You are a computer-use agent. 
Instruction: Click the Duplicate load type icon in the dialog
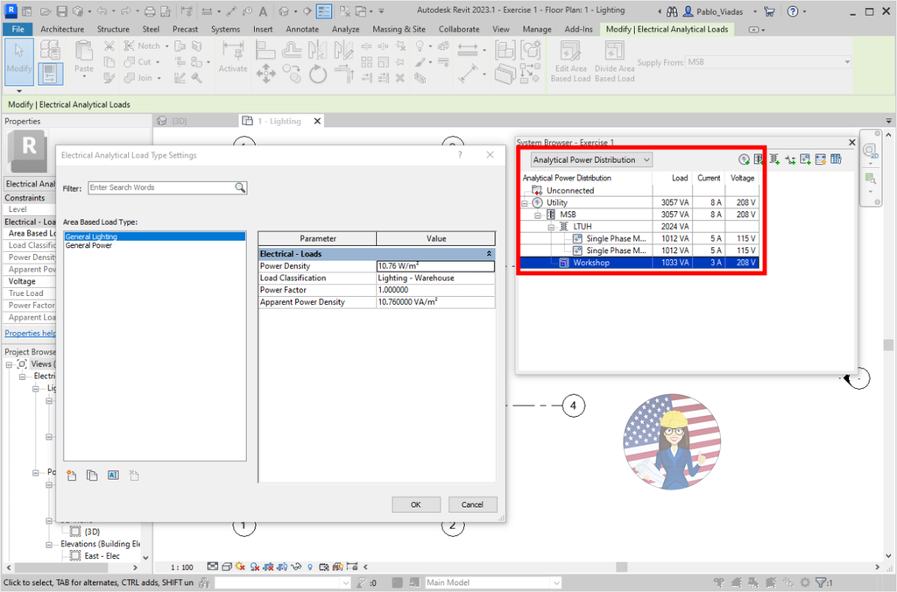(92, 475)
